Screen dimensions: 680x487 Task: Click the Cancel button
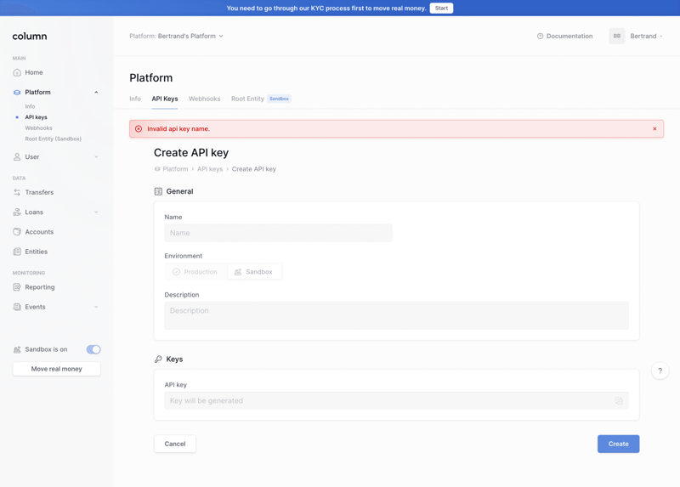175,444
